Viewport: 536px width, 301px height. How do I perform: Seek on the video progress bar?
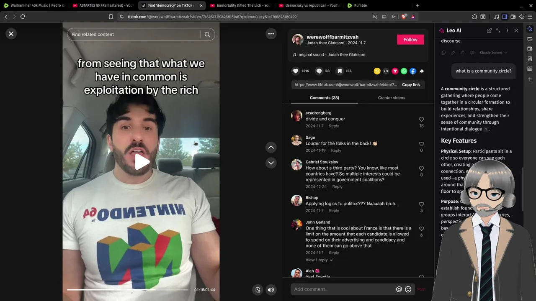point(128,290)
